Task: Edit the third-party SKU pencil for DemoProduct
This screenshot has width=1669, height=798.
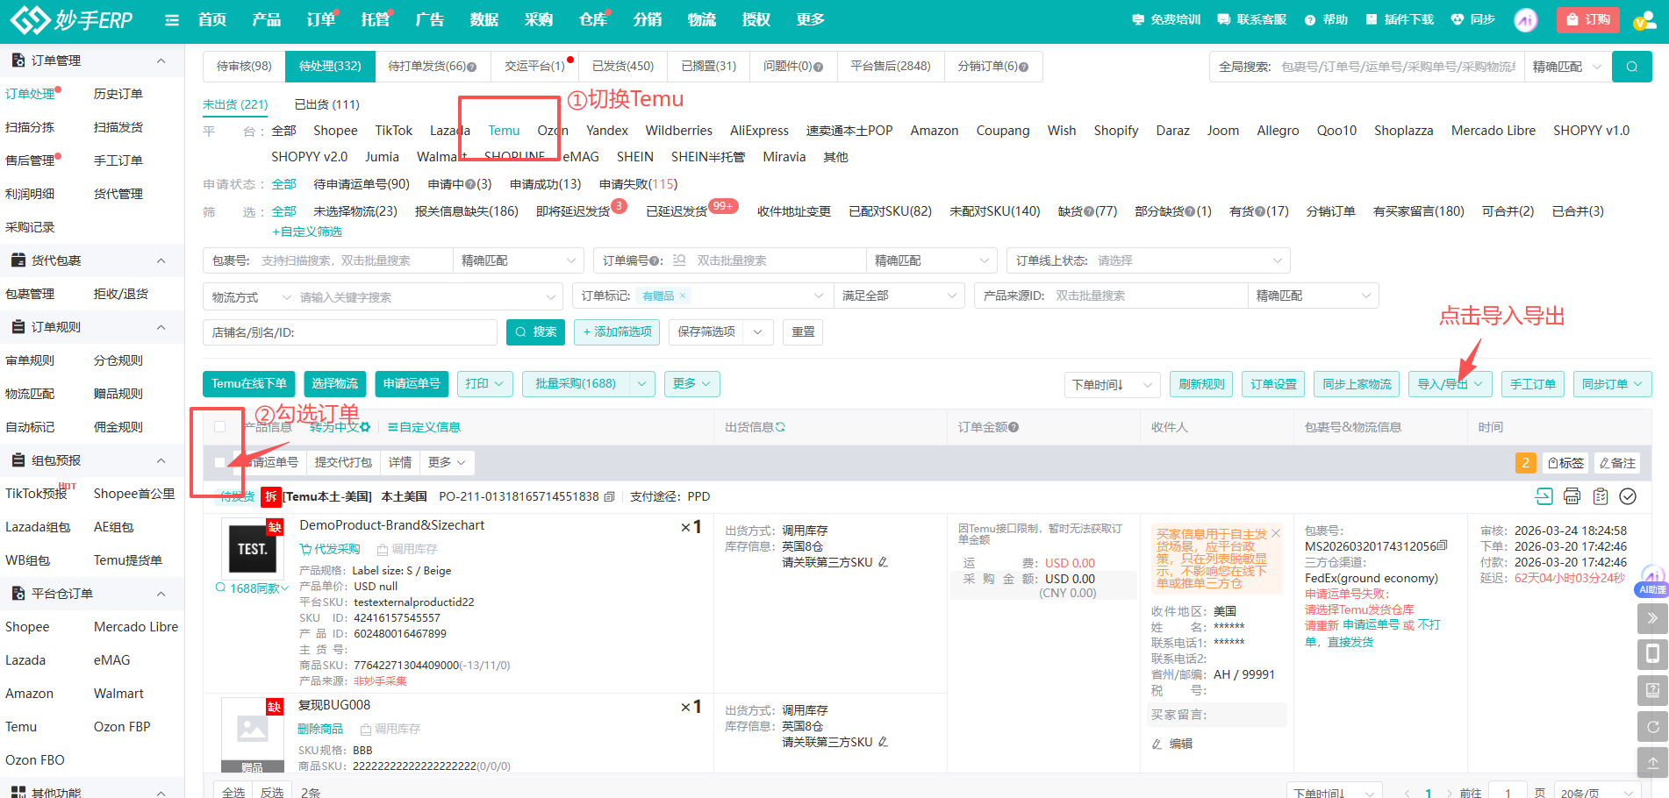Action: [883, 562]
